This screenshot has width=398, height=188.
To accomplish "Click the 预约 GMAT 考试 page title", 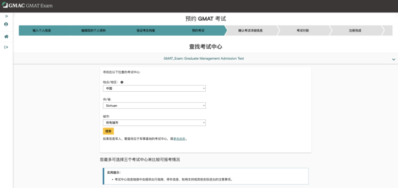I will coord(206,19).
